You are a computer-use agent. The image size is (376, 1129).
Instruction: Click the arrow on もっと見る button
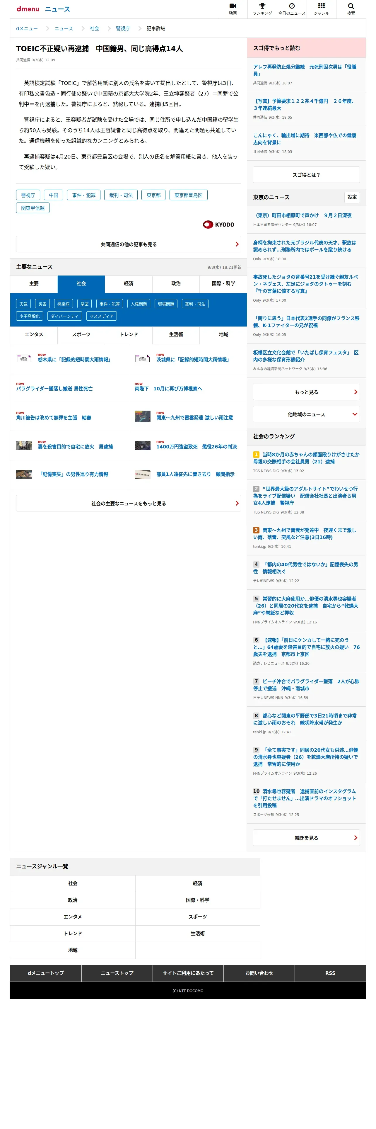(356, 392)
